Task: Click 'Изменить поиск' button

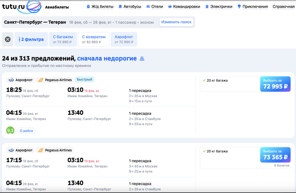Action: [x=176, y=22]
